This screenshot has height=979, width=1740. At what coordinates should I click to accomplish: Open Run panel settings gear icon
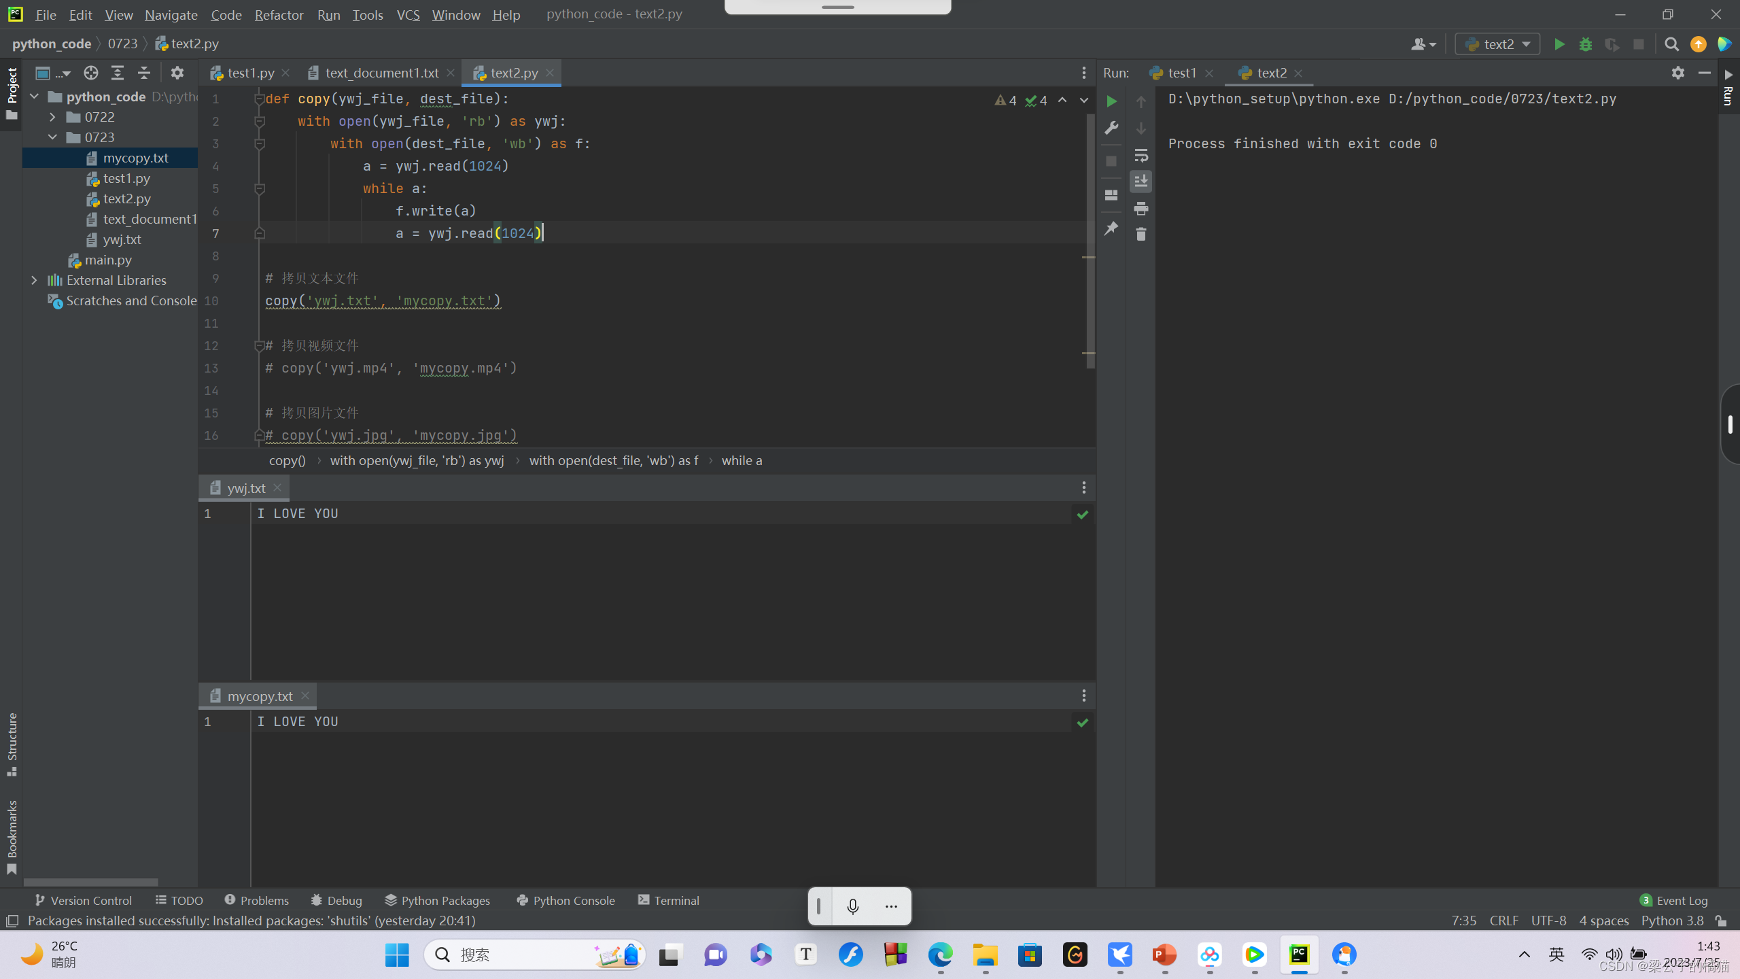pos(1677,73)
